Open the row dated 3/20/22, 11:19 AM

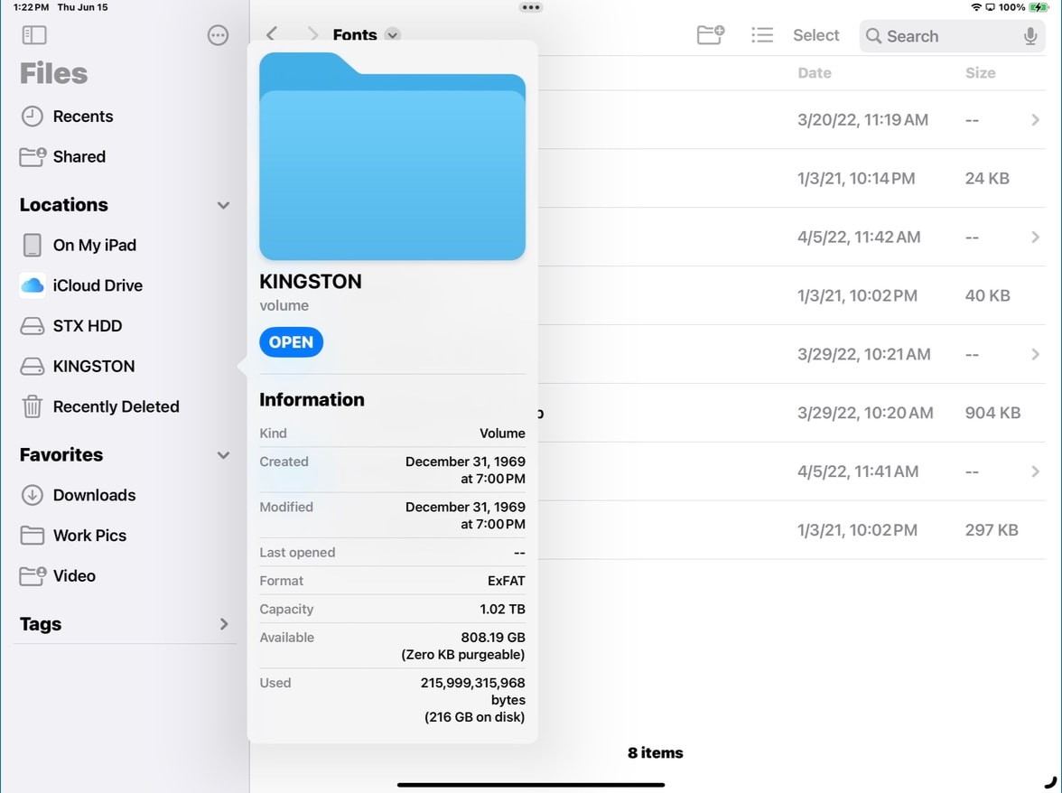click(x=793, y=120)
